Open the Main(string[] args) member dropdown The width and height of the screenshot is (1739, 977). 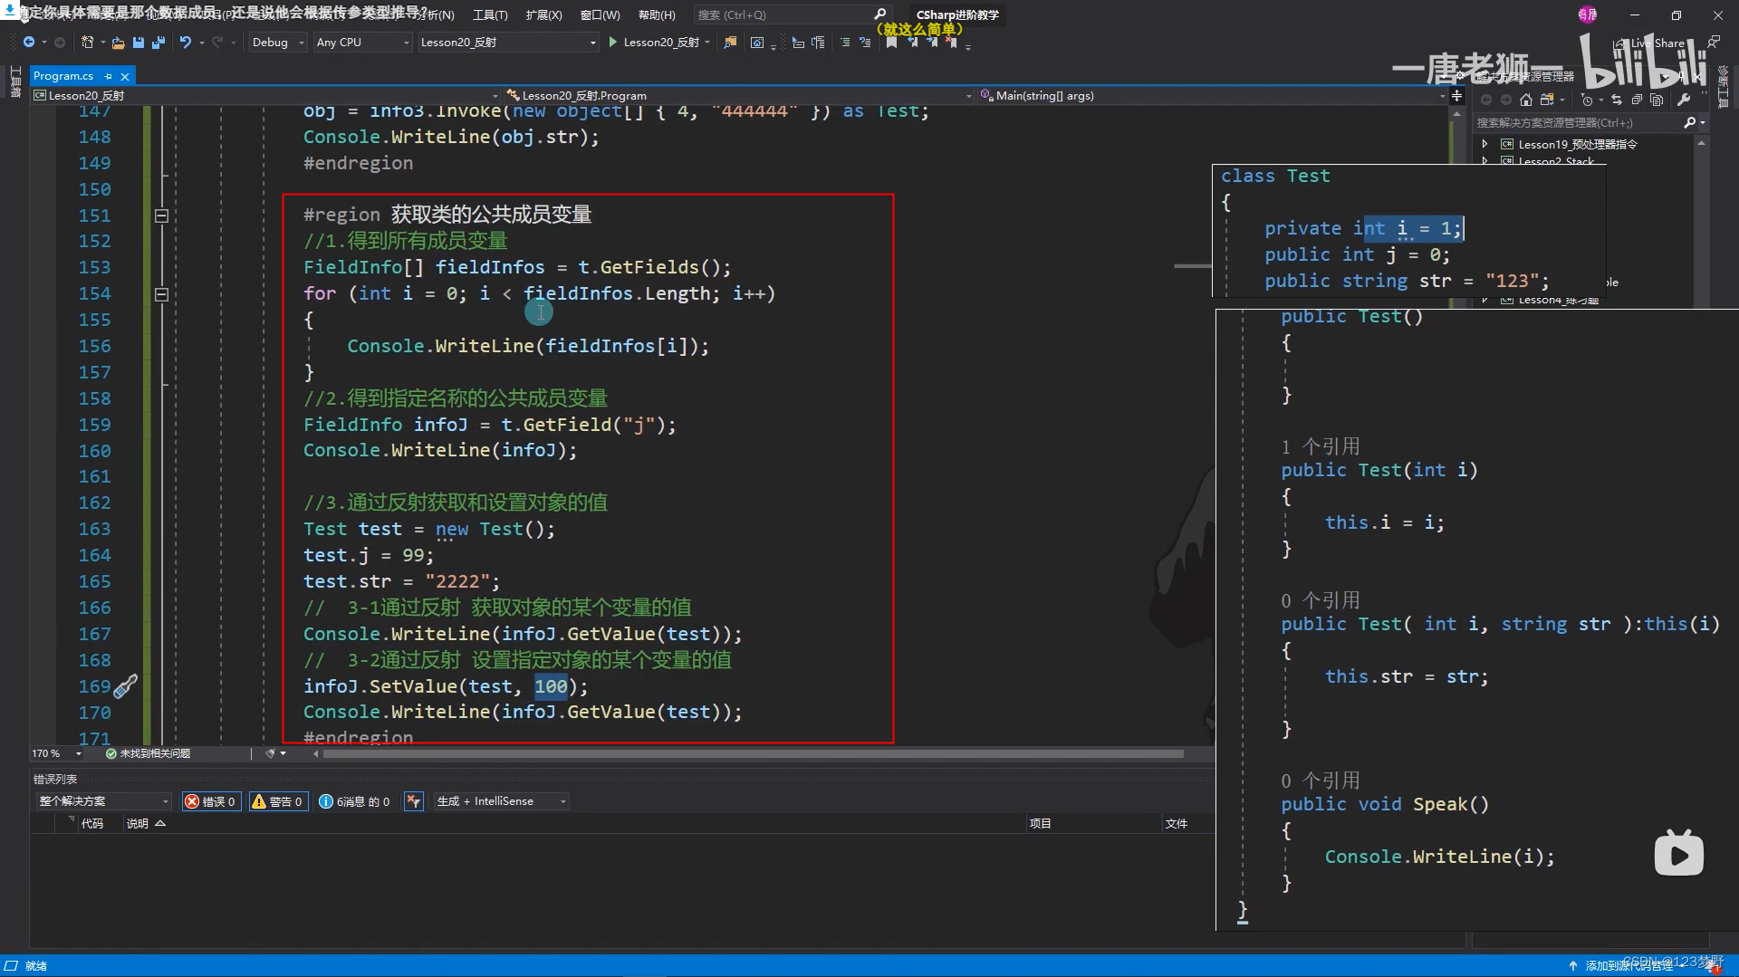[1214, 96]
